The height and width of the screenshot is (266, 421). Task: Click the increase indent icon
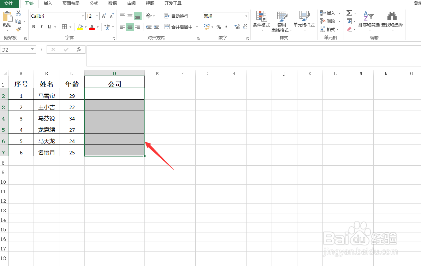pyautogui.click(x=156, y=27)
